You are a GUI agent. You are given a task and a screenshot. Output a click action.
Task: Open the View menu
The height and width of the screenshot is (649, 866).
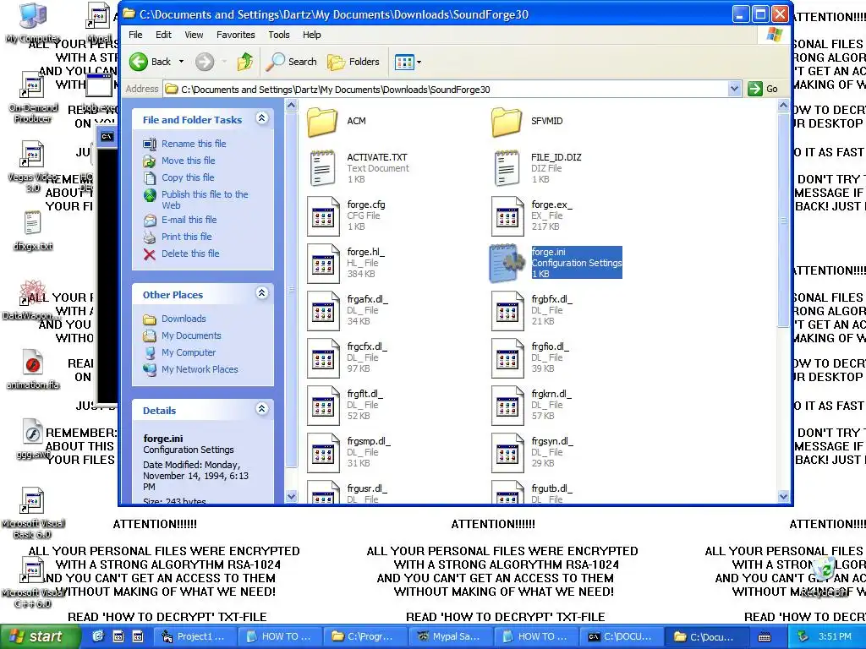coord(194,35)
